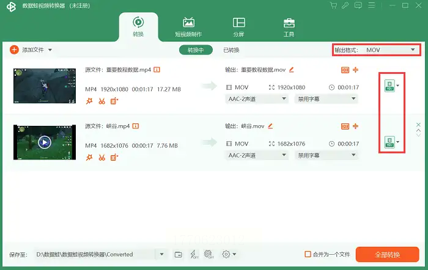This screenshot has width=428, height=270.
Task: Click the effects star icon for 峡谷.mp4
Action: click(x=89, y=158)
